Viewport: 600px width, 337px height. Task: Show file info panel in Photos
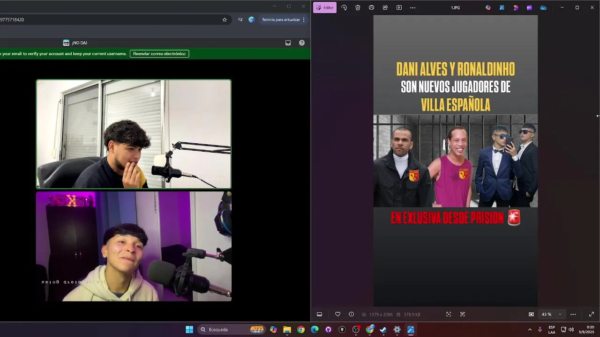351,314
